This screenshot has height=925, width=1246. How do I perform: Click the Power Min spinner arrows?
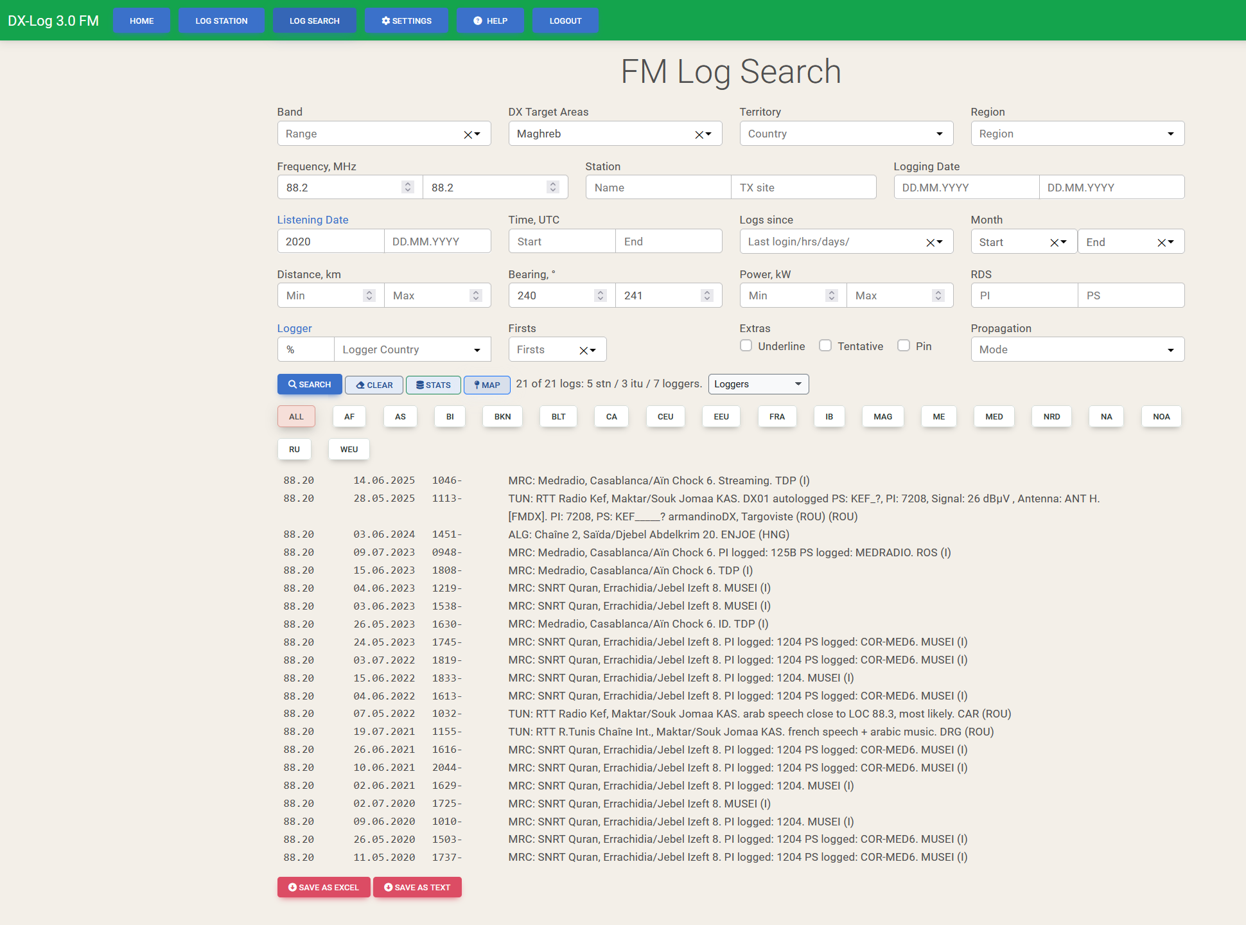(x=831, y=295)
